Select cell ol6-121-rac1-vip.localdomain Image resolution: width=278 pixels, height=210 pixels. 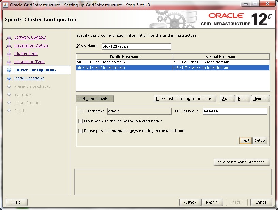click(221, 62)
